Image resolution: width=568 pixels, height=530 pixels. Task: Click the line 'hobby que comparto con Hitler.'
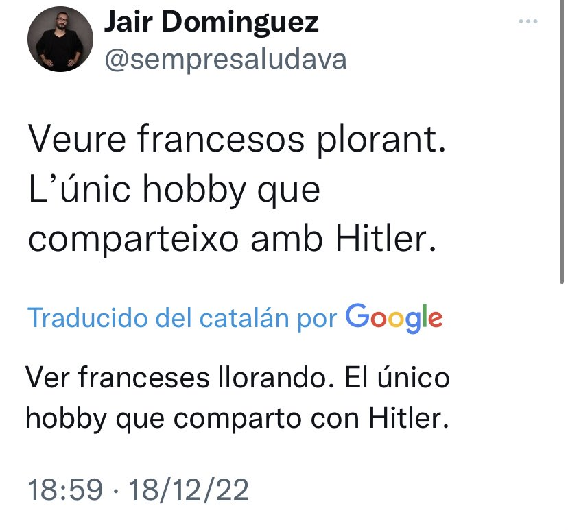click(x=237, y=419)
